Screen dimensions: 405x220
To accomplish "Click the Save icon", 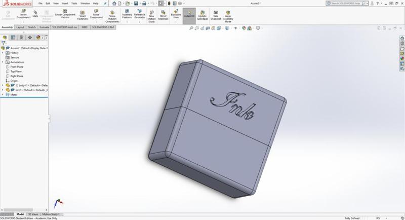I will [136, 4].
